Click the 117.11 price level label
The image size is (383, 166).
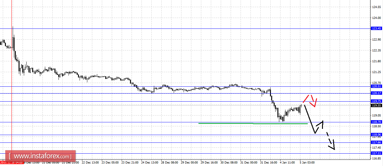[376, 153]
